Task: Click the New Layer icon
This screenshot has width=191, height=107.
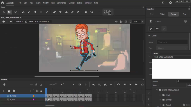Action: pyautogui.click(x=4, y=91)
